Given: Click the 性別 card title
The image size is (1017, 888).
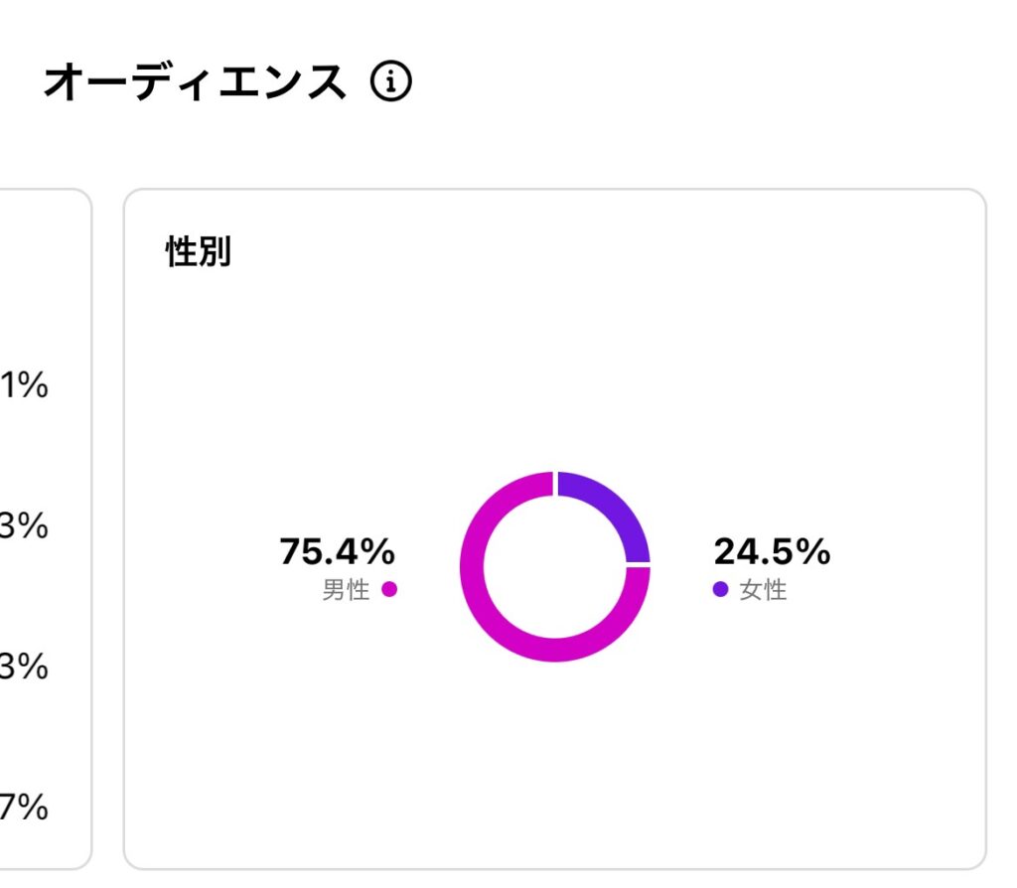Looking at the screenshot, I should point(199,251).
